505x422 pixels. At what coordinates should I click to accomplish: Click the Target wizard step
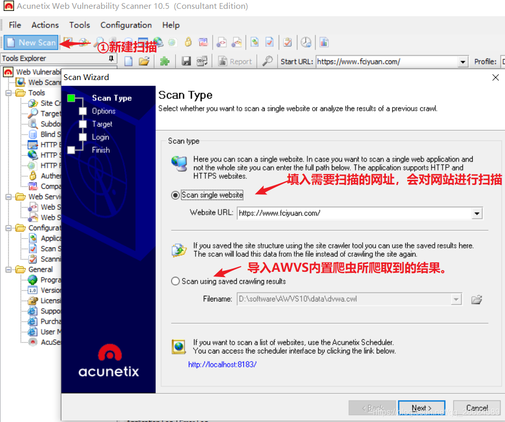102,124
